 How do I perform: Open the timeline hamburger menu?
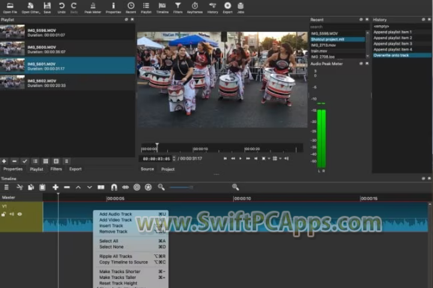[x=7, y=187]
